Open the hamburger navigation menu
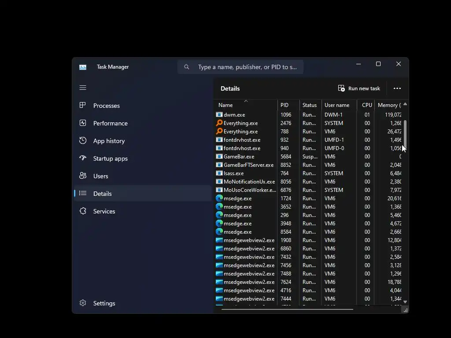The image size is (451, 338). click(x=83, y=88)
